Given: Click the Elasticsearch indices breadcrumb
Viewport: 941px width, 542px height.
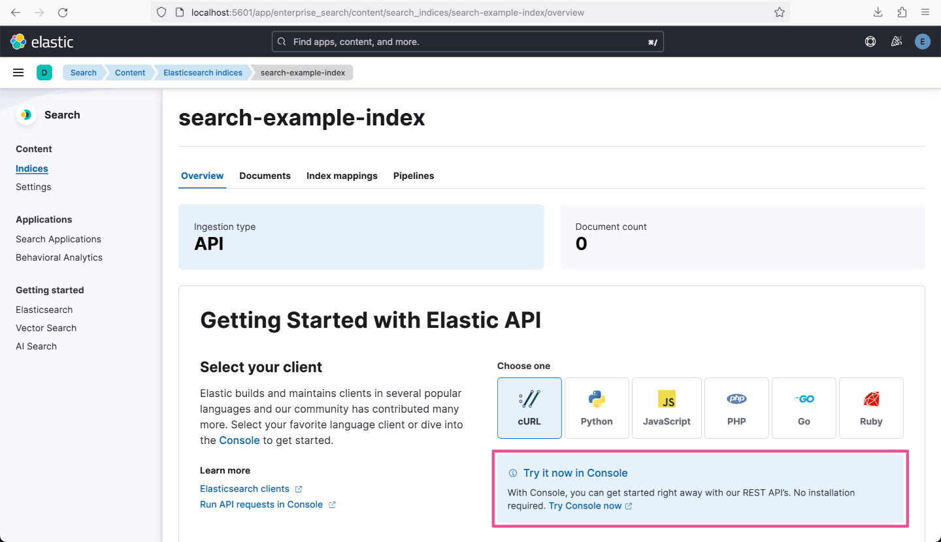Looking at the screenshot, I should (x=203, y=72).
